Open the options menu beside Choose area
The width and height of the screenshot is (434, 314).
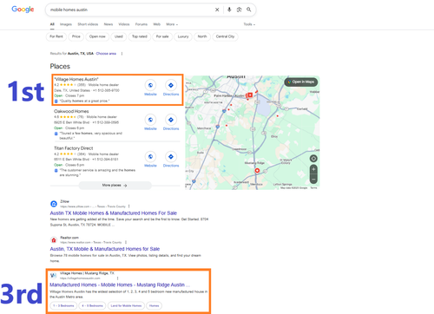pos(122,54)
